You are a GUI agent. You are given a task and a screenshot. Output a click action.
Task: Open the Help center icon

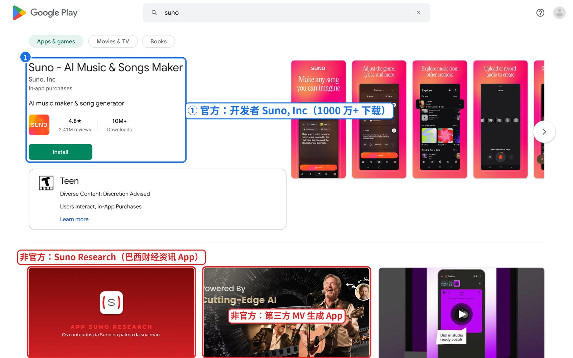[x=540, y=13]
